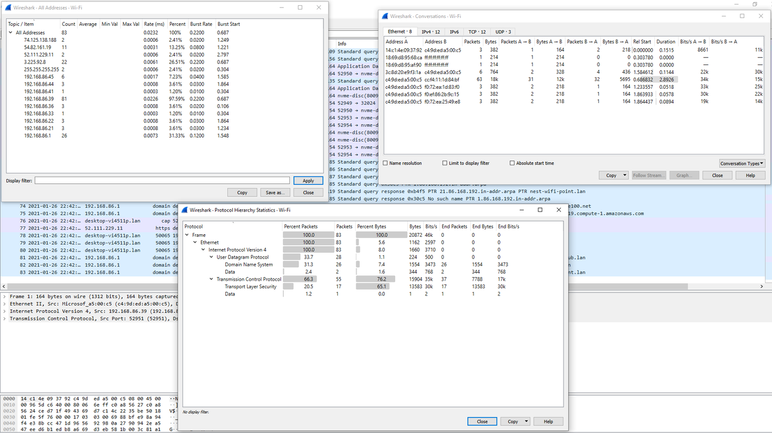
Task: Click Close button in Protocol Hierarchy window
Action: pyautogui.click(x=482, y=421)
